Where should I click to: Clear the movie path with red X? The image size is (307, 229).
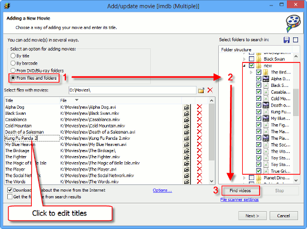[210, 90]
